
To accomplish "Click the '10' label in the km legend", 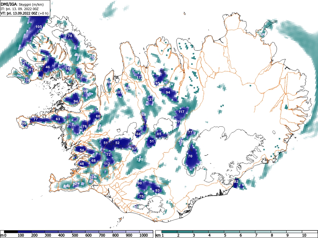I will point(304,235).
